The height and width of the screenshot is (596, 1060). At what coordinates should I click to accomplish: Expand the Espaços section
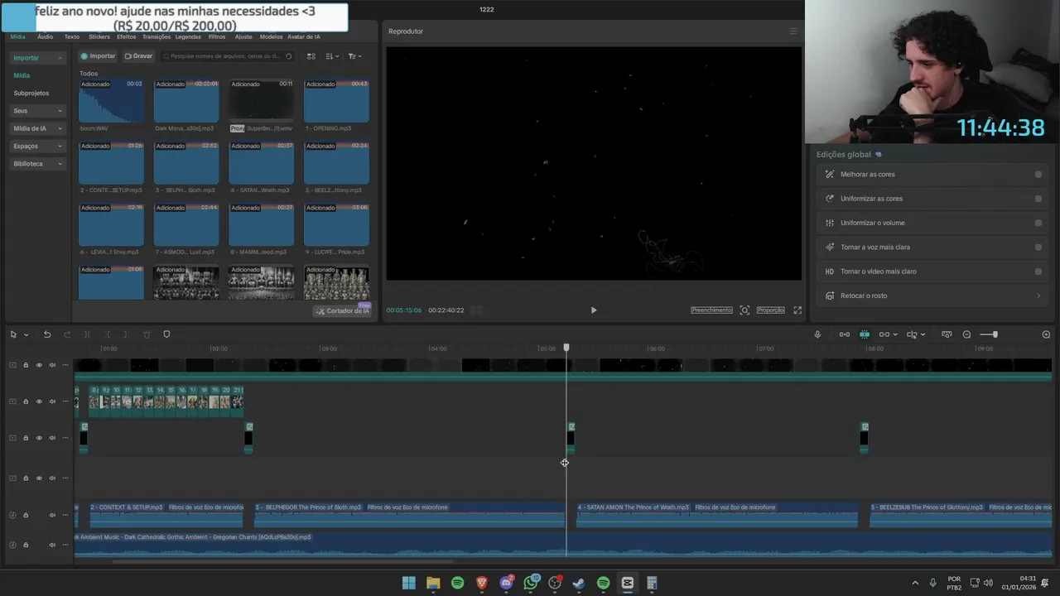pos(60,147)
